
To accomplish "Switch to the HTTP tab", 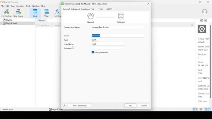I will 110,9.
